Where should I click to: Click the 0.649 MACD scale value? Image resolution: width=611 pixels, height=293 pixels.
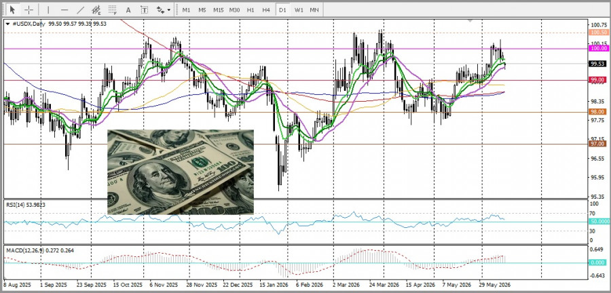pos(597,250)
